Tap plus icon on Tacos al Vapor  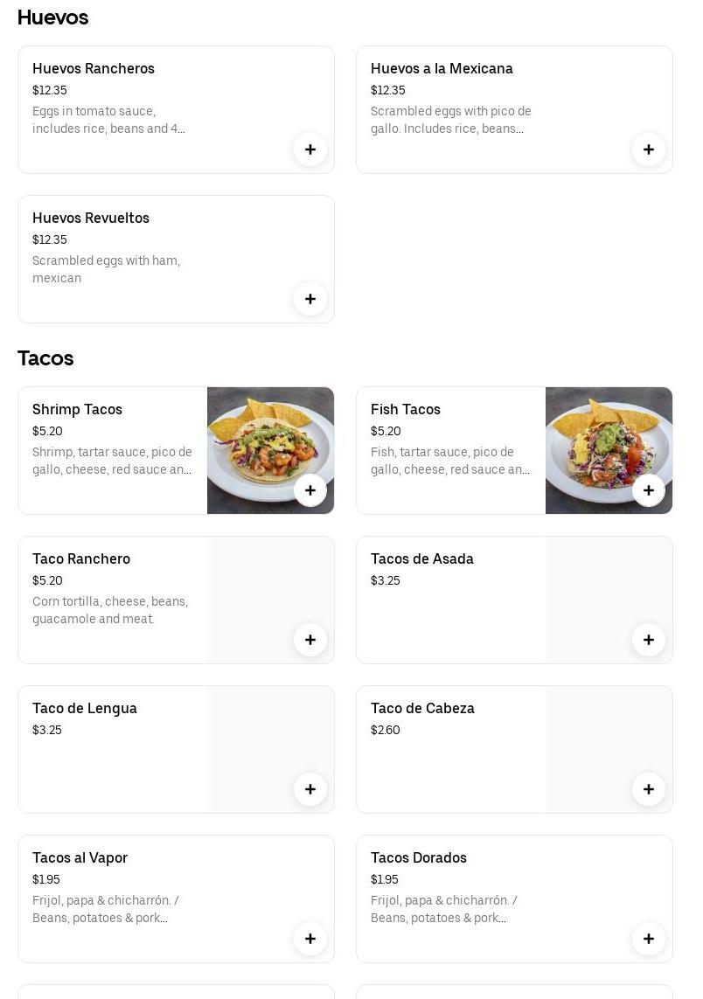tap(310, 939)
